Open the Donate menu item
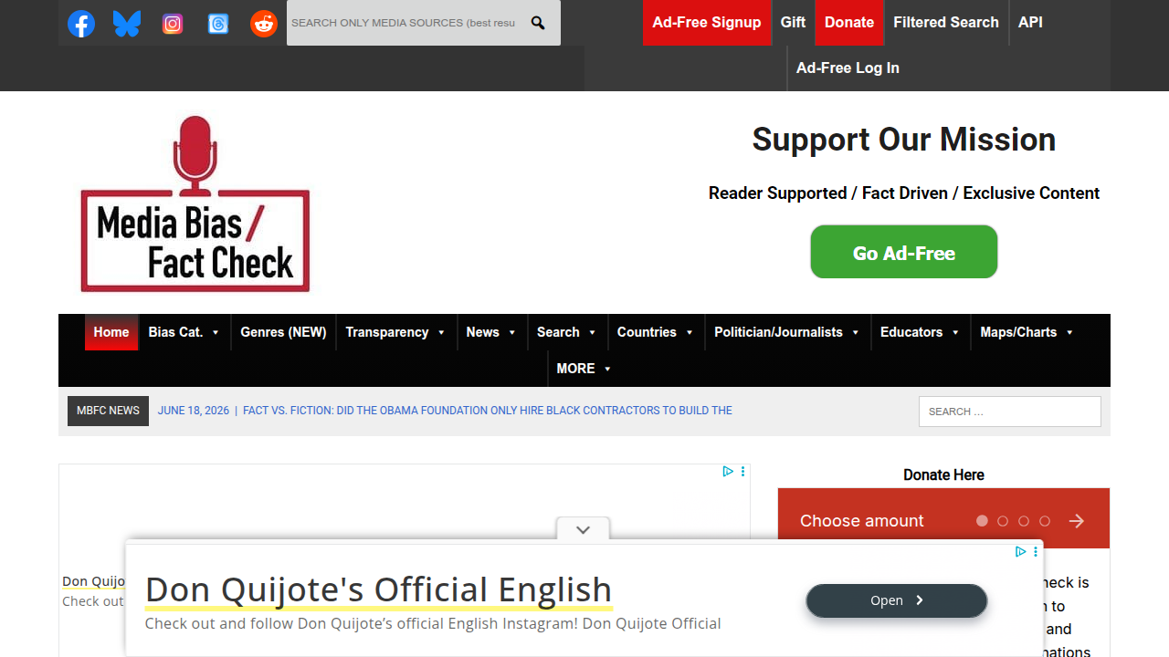Image resolution: width=1169 pixels, height=657 pixels. (x=849, y=23)
